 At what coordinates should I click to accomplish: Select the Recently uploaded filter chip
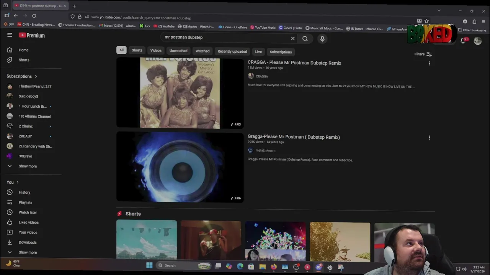tap(232, 52)
